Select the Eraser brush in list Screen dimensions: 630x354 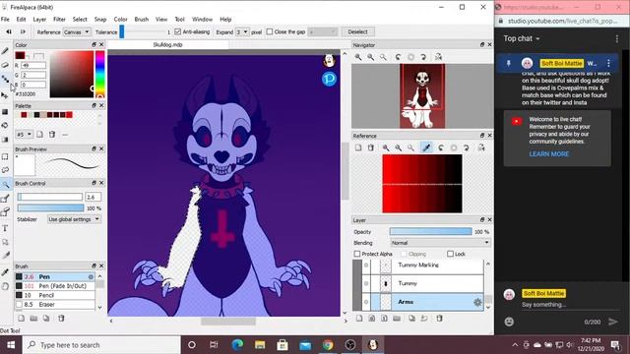(x=55, y=304)
